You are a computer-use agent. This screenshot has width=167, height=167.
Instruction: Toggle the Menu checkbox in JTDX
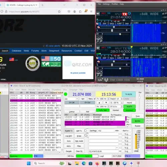pyautogui.click(x=95, y=99)
